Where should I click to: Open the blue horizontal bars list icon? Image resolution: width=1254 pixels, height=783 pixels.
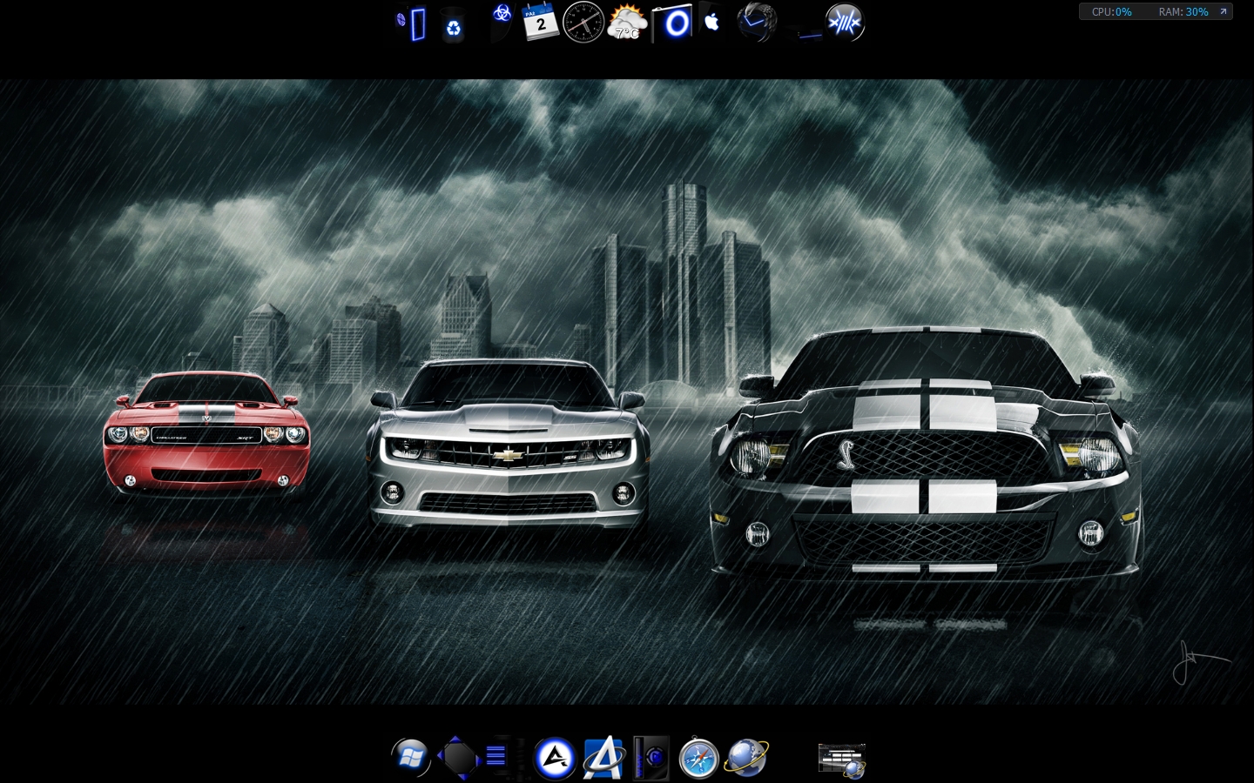pyautogui.click(x=497, y=757)
